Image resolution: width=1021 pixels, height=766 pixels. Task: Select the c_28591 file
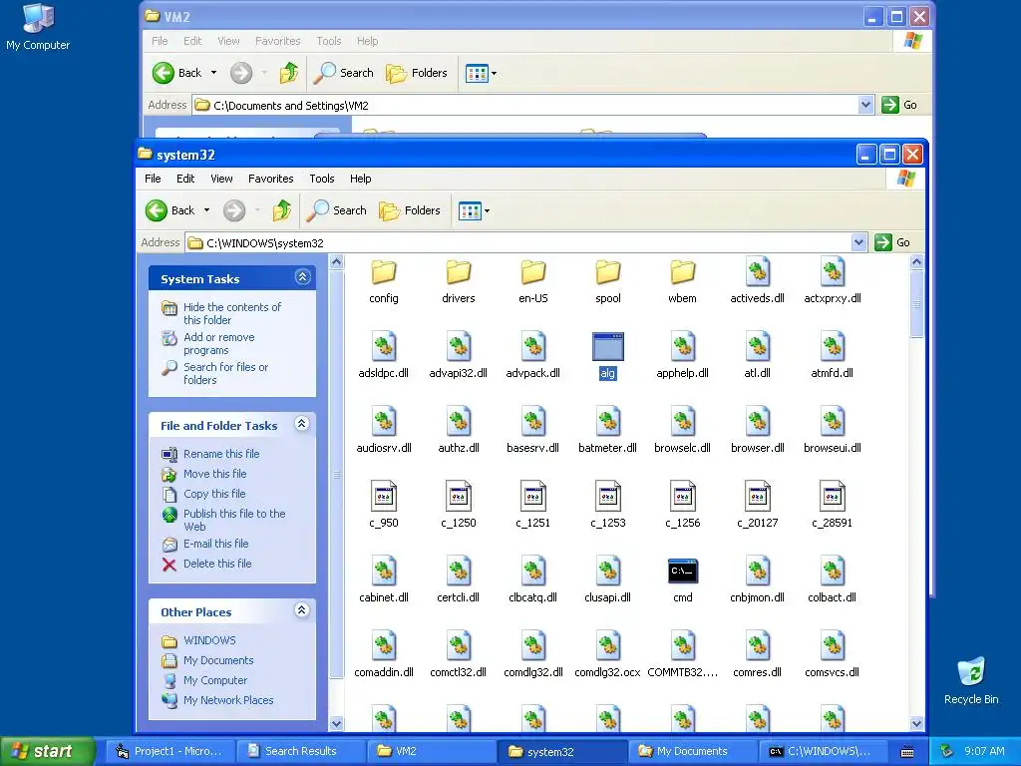(833, 505)
